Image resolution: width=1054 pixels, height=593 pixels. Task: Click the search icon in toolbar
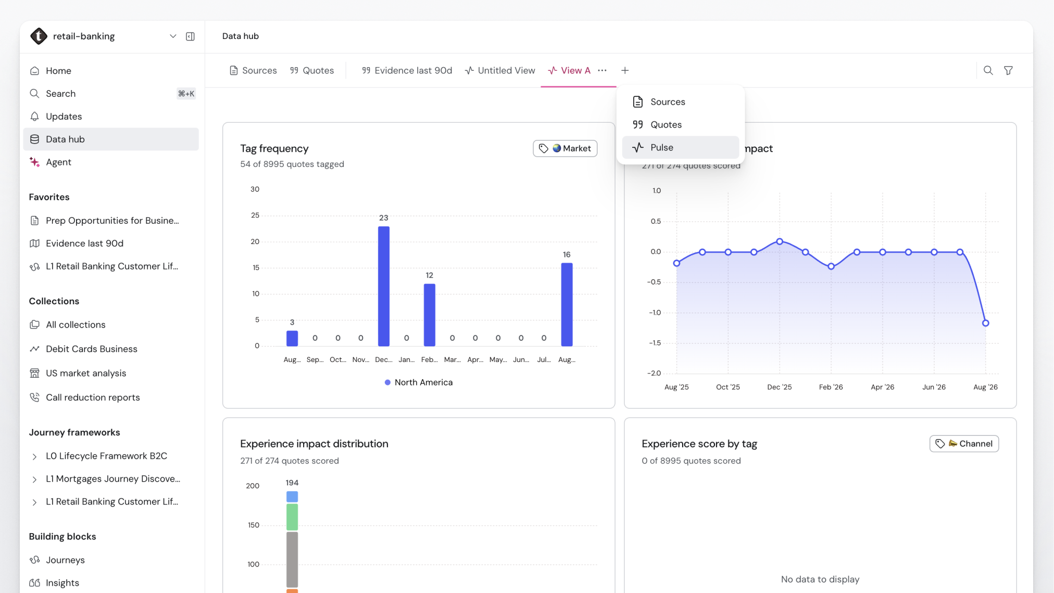pyautogui.click(x=988, y=71)
